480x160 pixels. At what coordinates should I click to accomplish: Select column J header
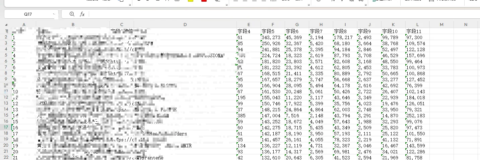coord(369,25)
